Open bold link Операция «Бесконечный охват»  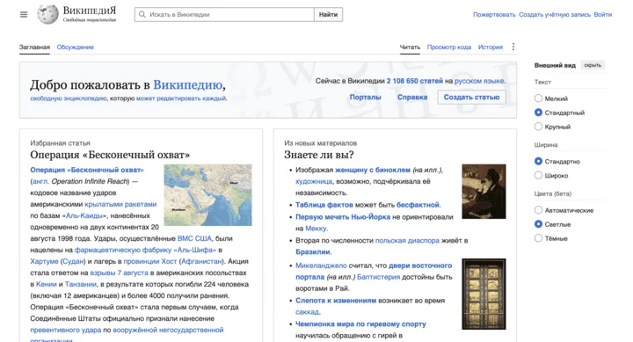point(87,170)
